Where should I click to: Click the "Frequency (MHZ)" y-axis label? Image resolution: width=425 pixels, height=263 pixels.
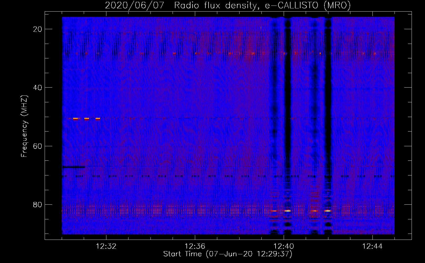point(24,126)
